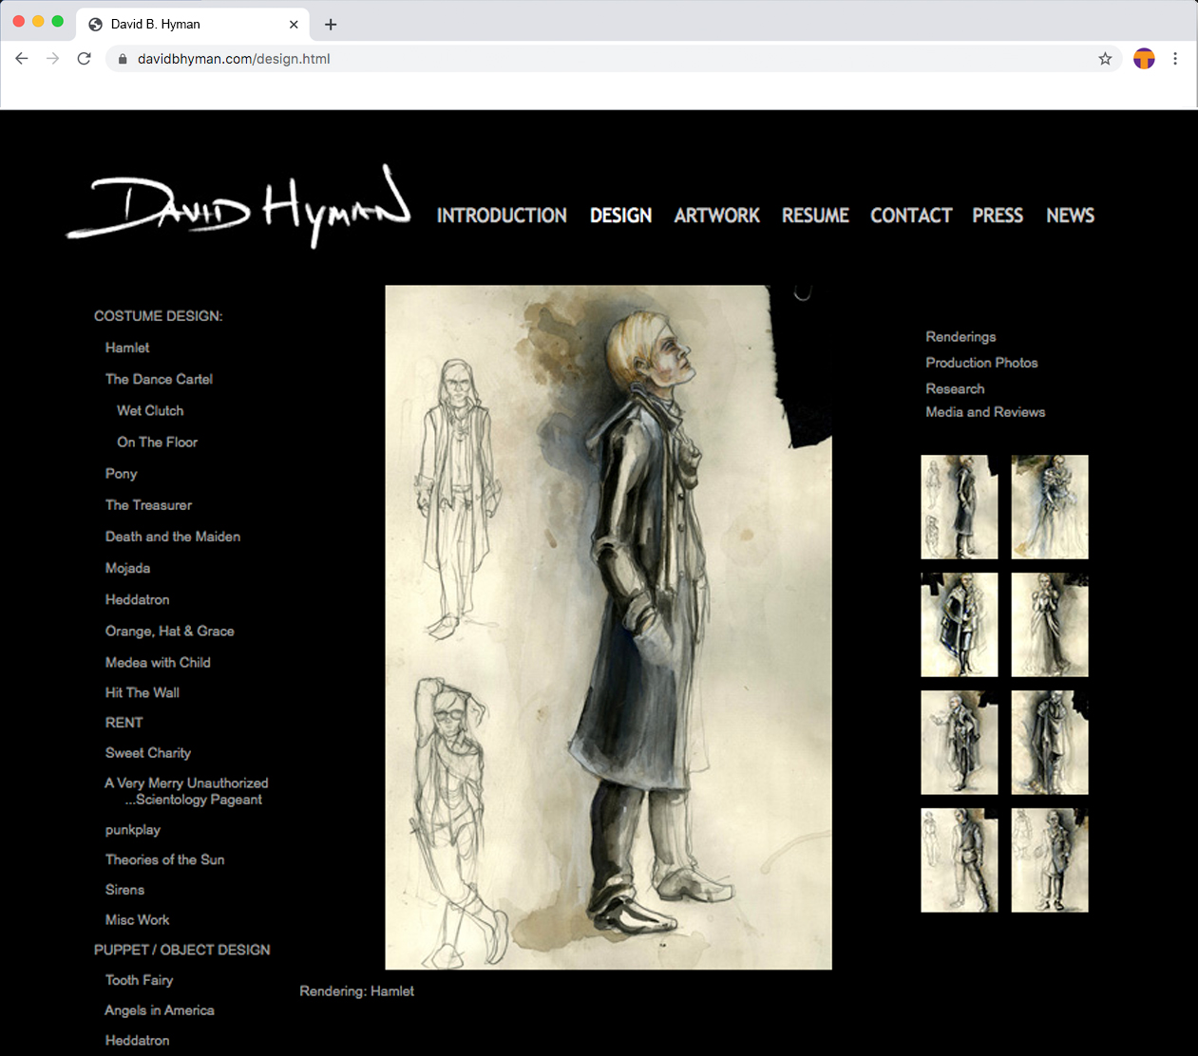Image resolution: width=1198 pixels, height=1056 pixels.
Task: Click the forward navigation arrow
Action: pyautogui.click(x=52, y=58)
